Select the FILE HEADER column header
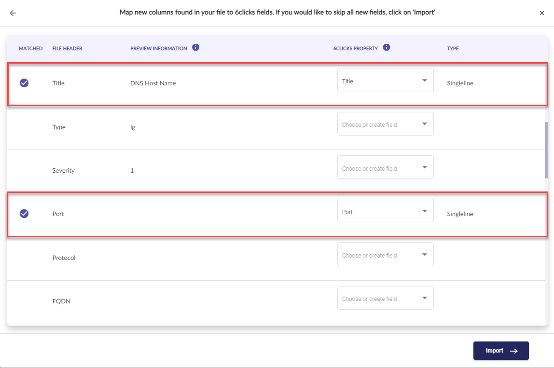The width and height of the screenshot is (554, 368). tap(67, 48)
